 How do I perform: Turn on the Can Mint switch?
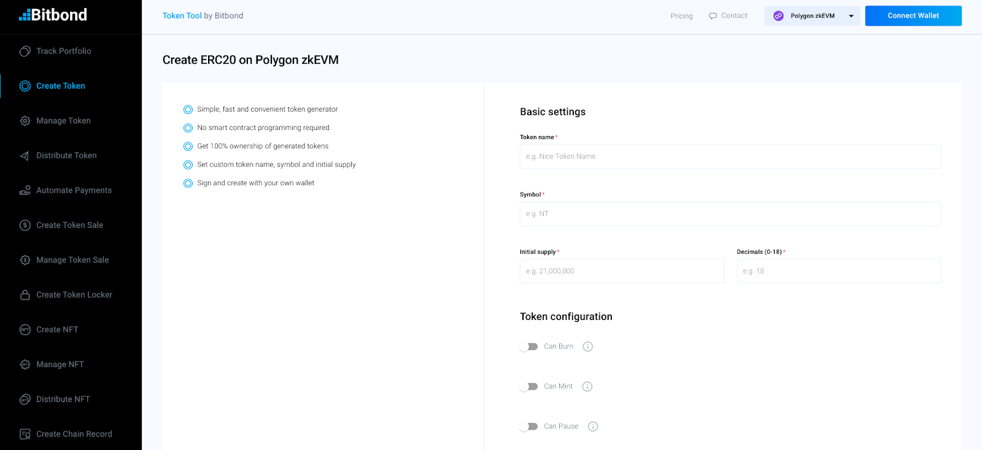click(528, 387)
